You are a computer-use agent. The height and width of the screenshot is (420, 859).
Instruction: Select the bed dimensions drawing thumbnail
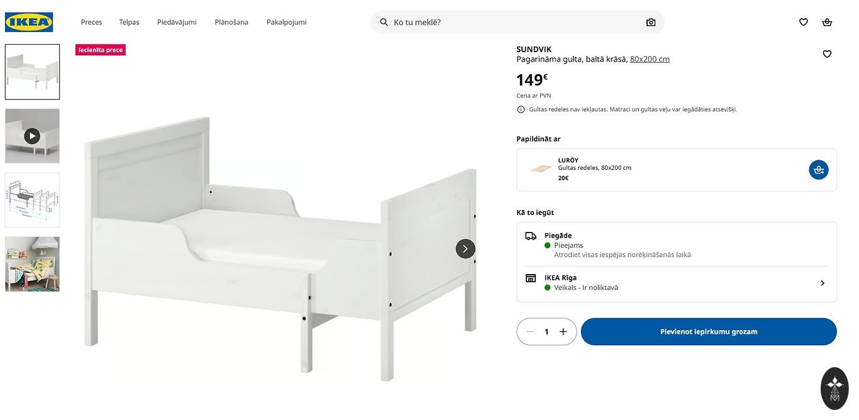(32, 200)
